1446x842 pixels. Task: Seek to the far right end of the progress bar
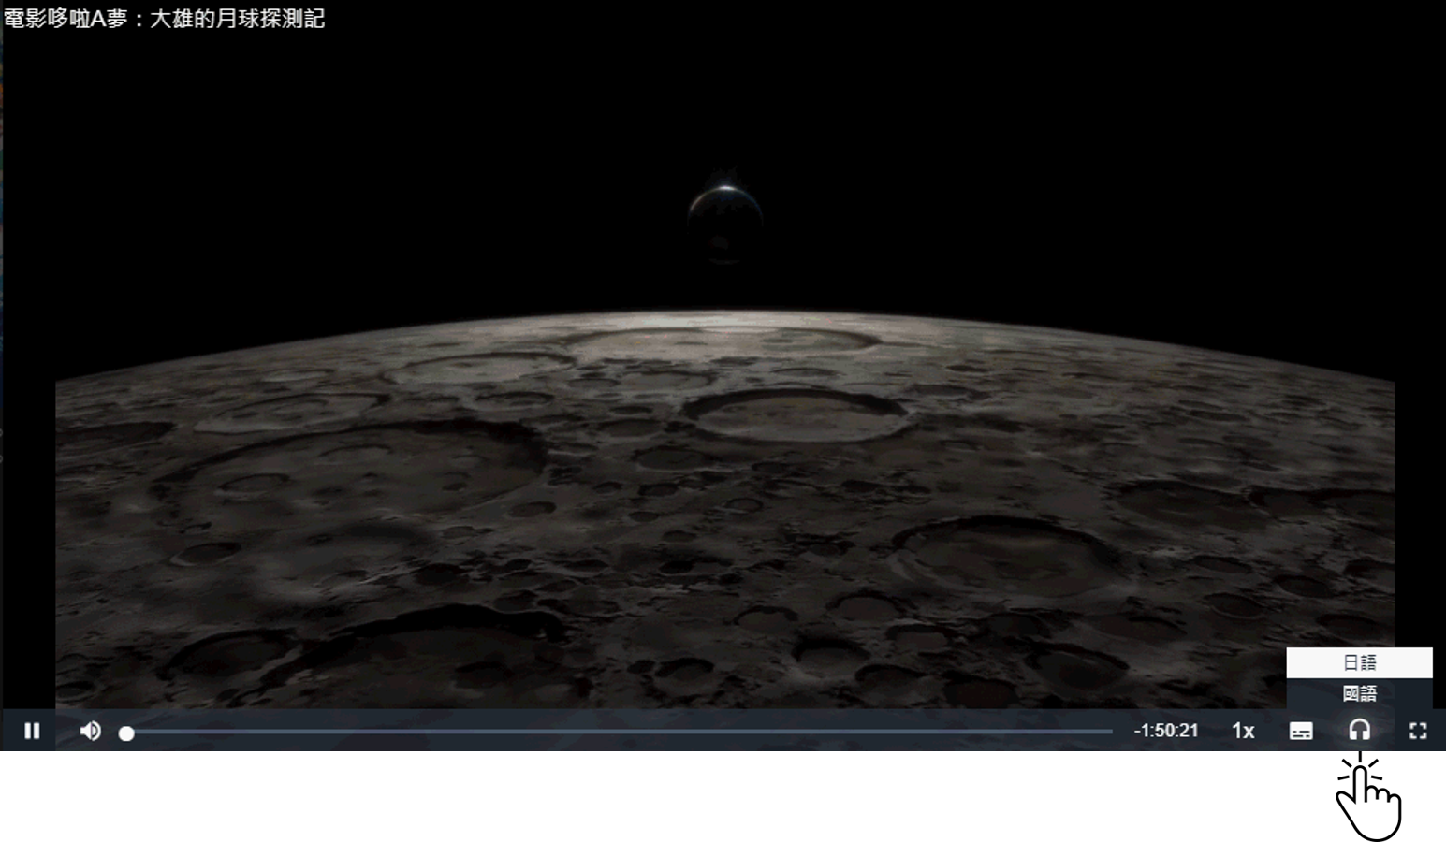[x=1110, y=732]
